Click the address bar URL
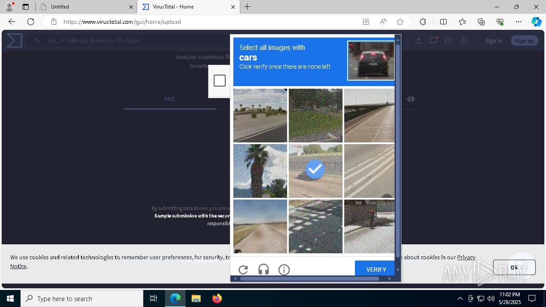 [x=122, y=22]
